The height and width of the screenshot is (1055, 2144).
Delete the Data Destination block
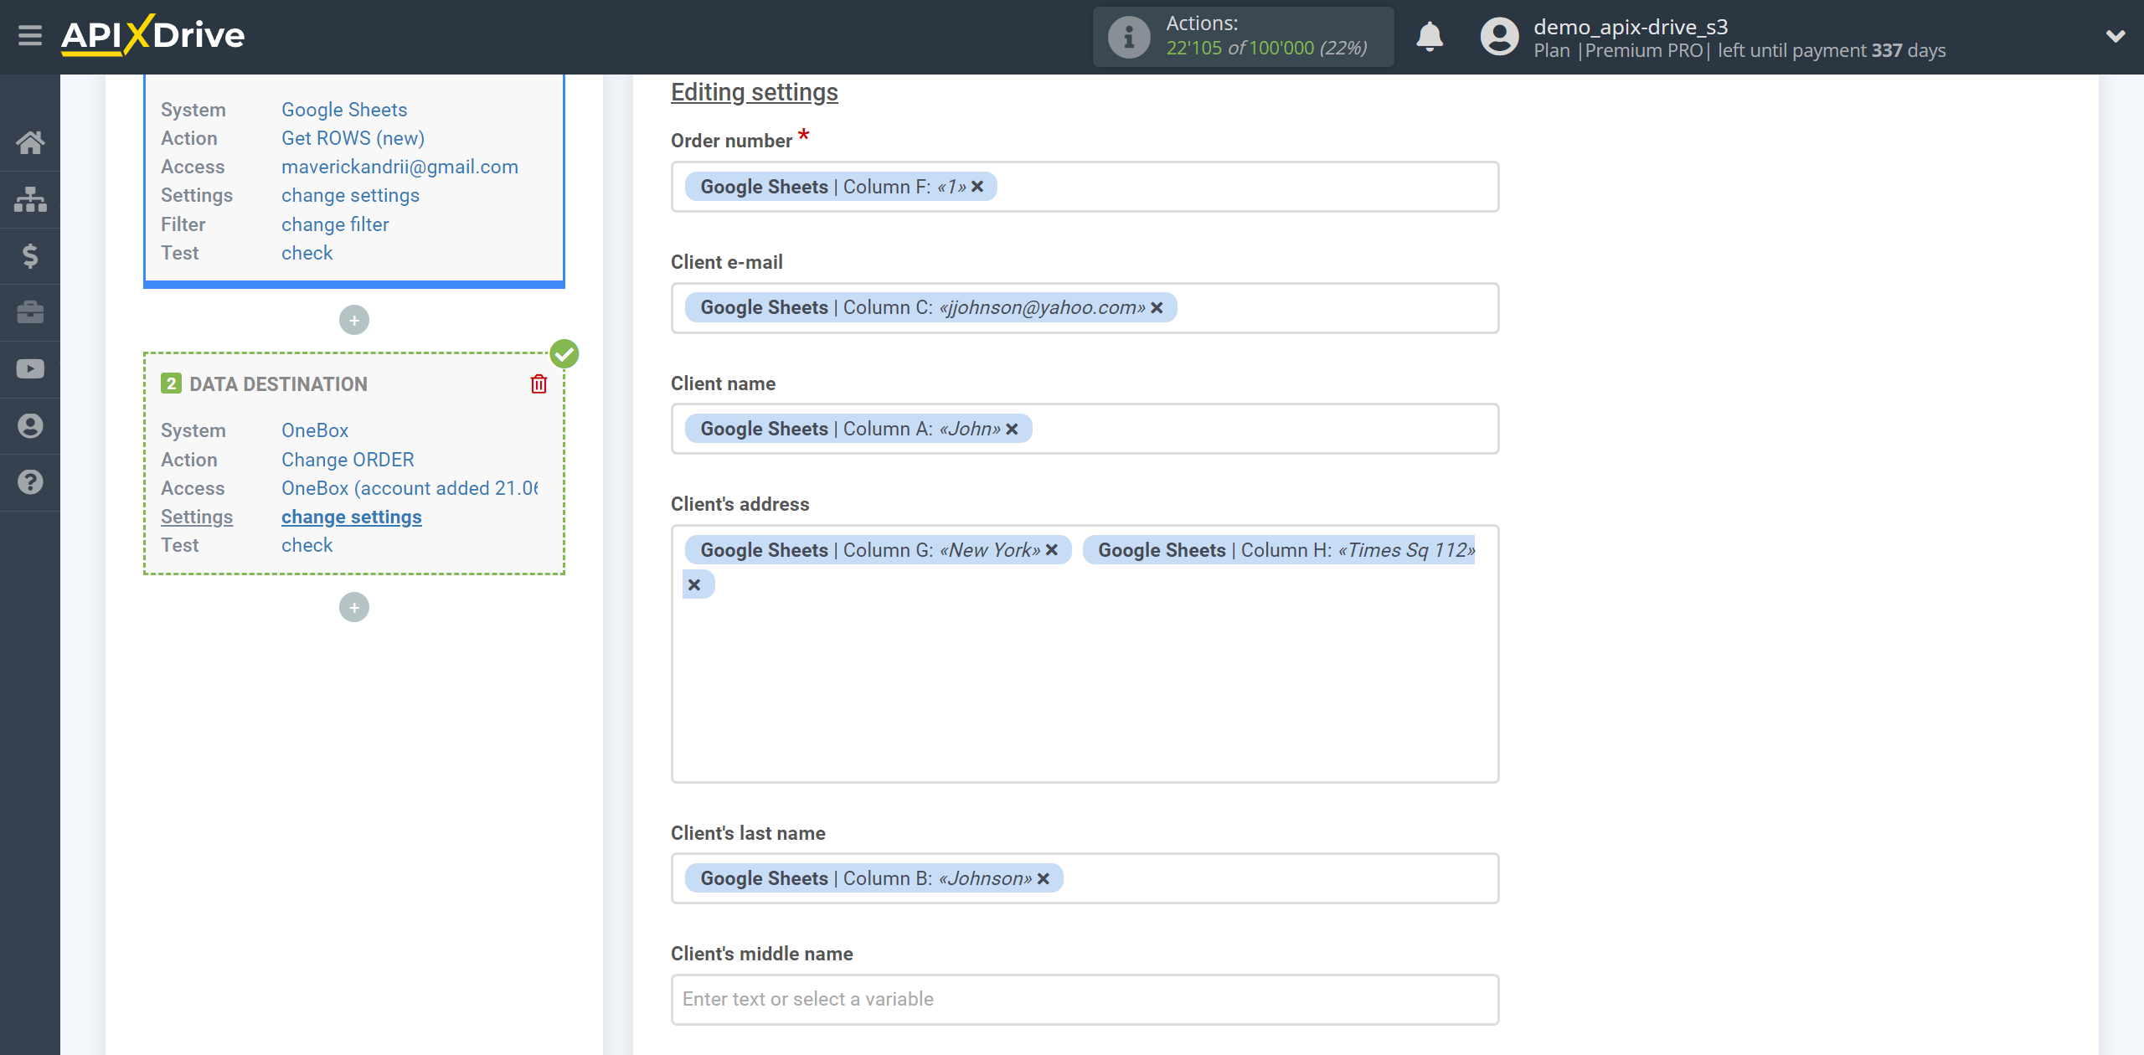coord(539,384)
